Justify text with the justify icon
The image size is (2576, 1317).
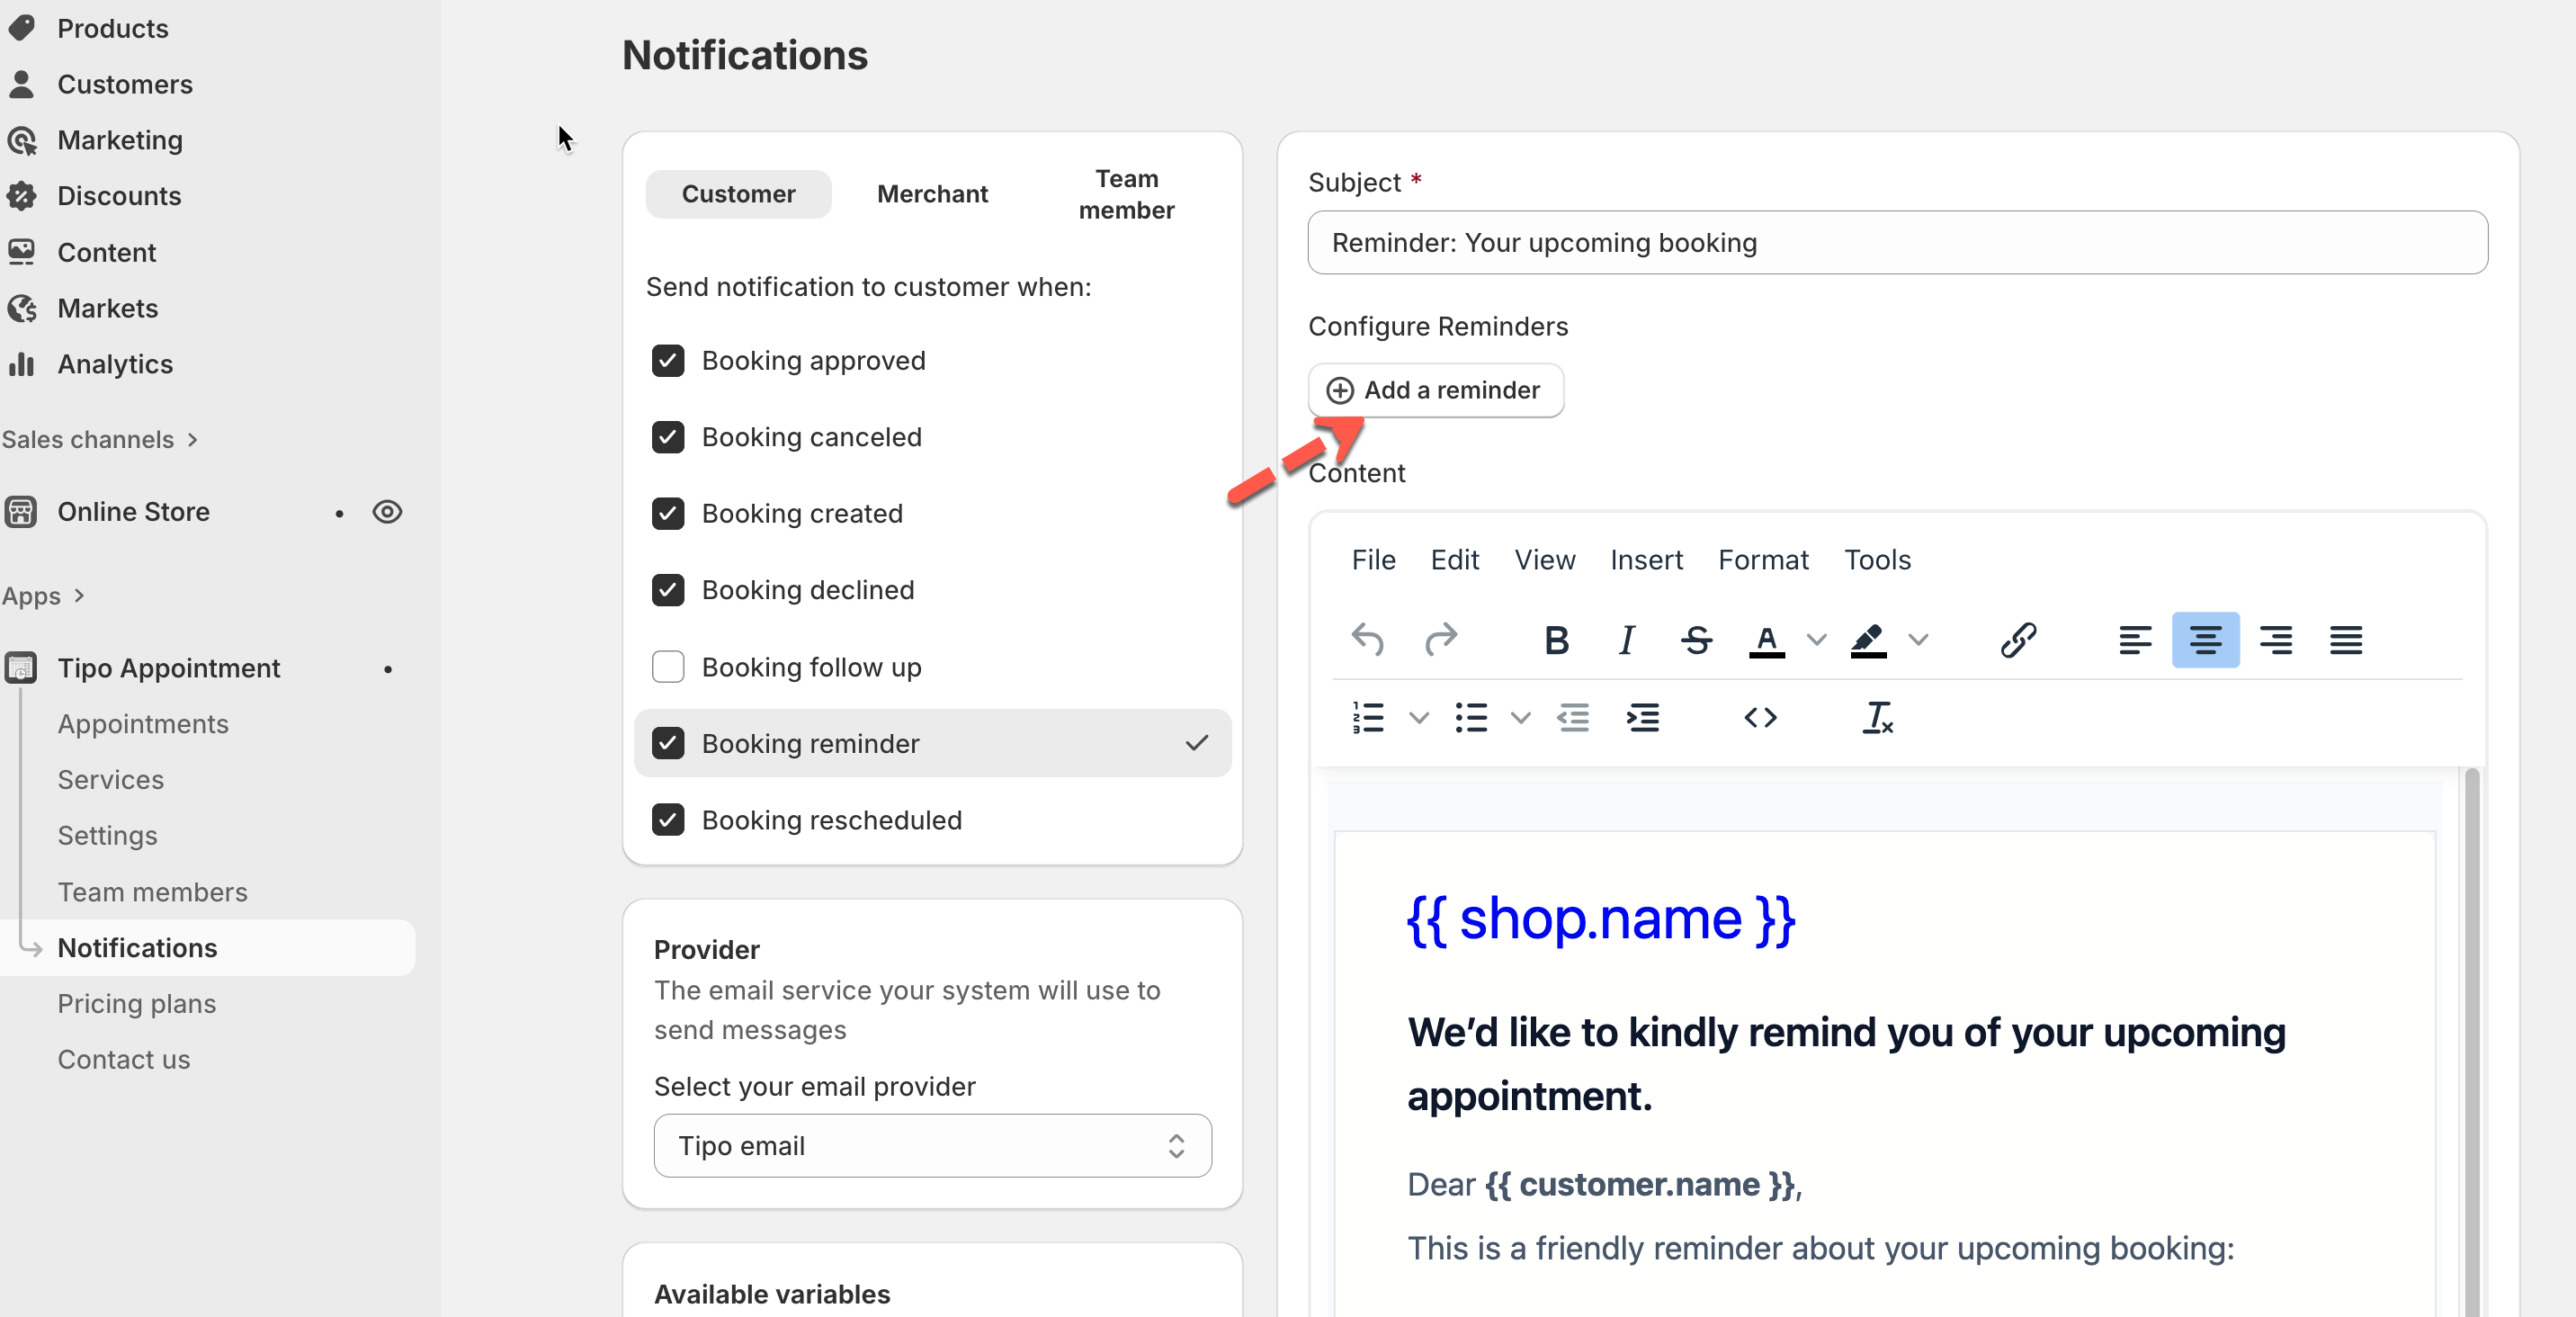coord(2345,640)
